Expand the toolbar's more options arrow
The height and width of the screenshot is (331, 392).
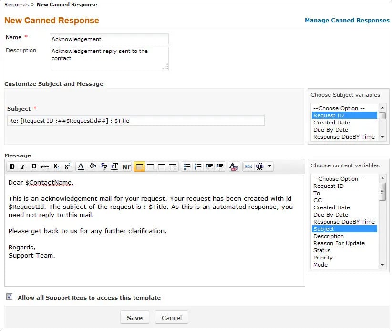[x=270, y=166]
